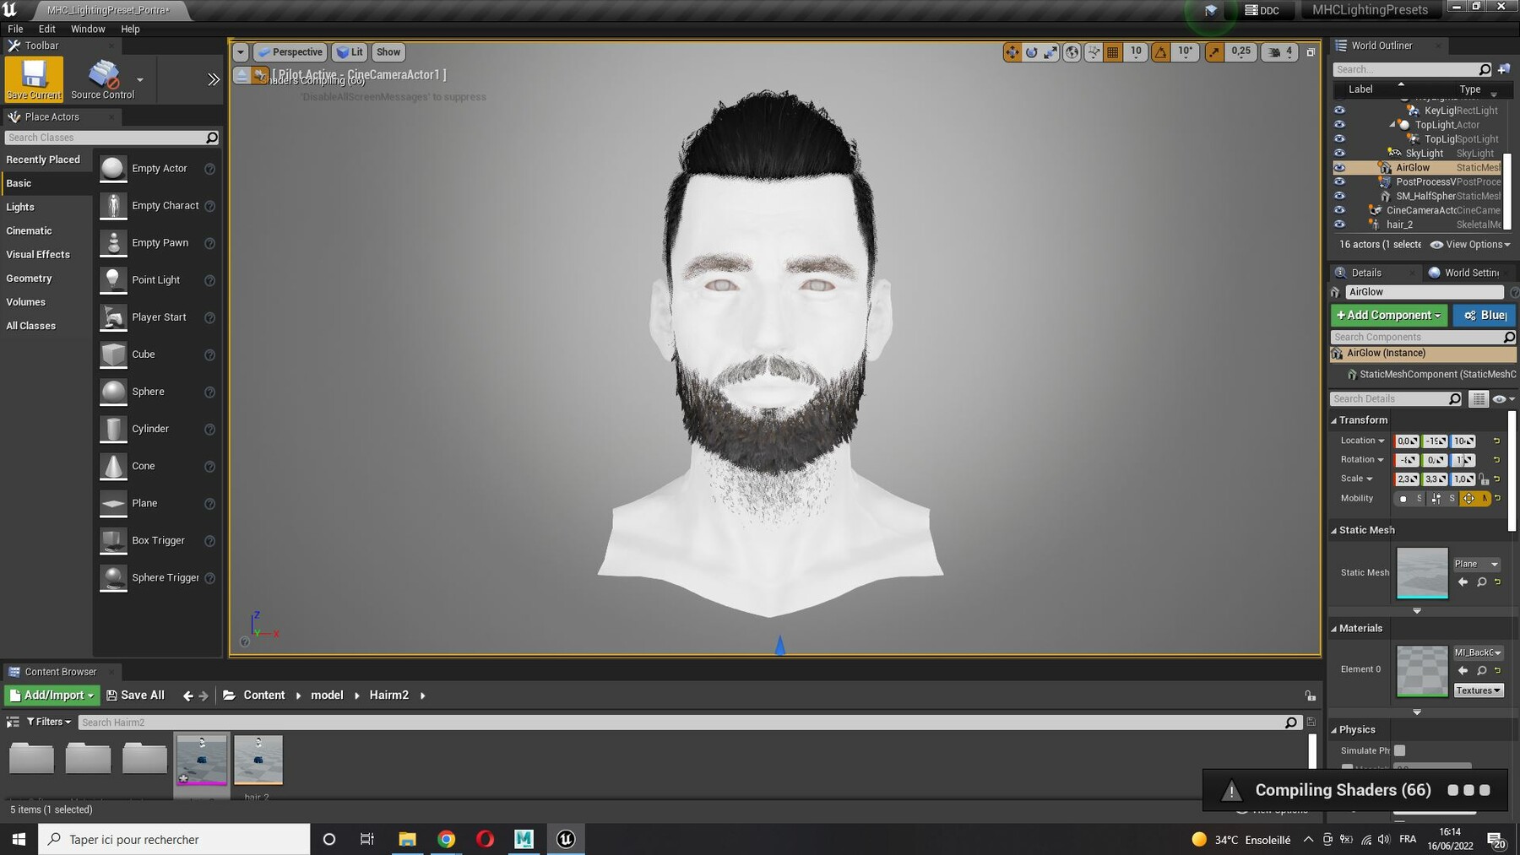The image size is (1520, 855).
Task: Toggle visibility of CineCameraActor in outliner
Action: coord(1339,210)
